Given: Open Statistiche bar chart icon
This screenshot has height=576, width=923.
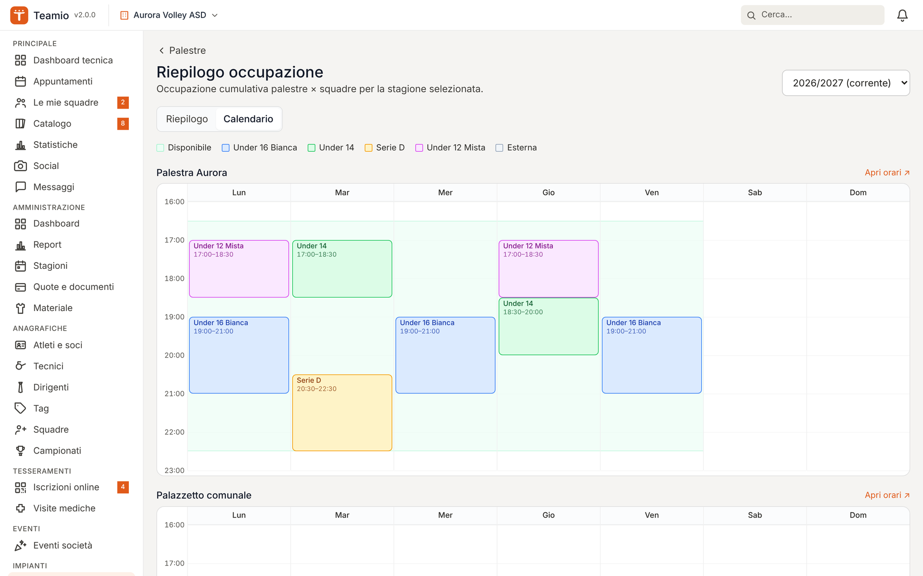Looking at the screenshot, I should (x=20, y=145).
